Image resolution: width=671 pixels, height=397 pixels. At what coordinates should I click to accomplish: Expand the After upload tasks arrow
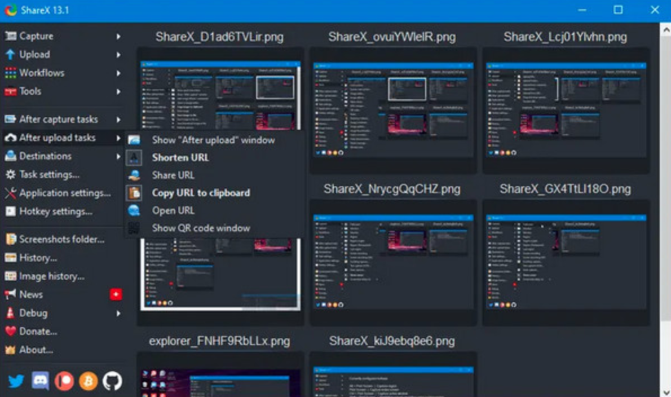click(118, 138)
